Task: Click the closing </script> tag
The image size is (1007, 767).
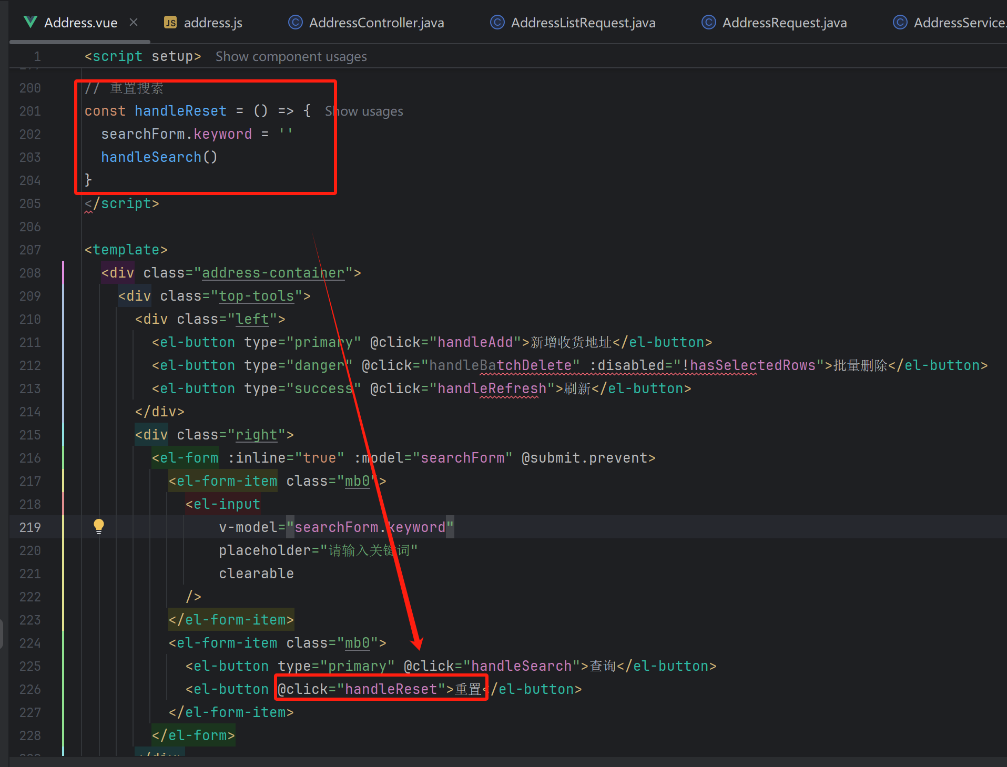Action: (121, 203)
